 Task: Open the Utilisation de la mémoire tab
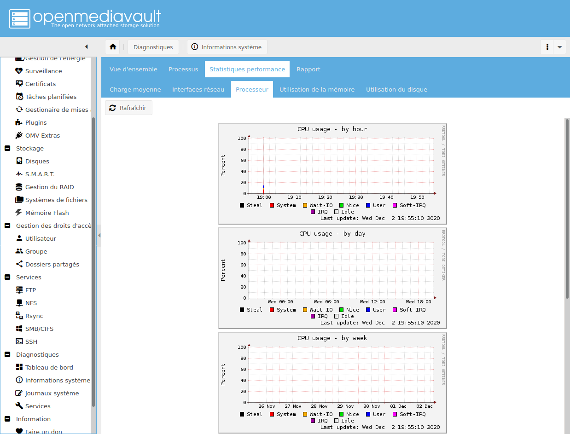tap(317, 89)
